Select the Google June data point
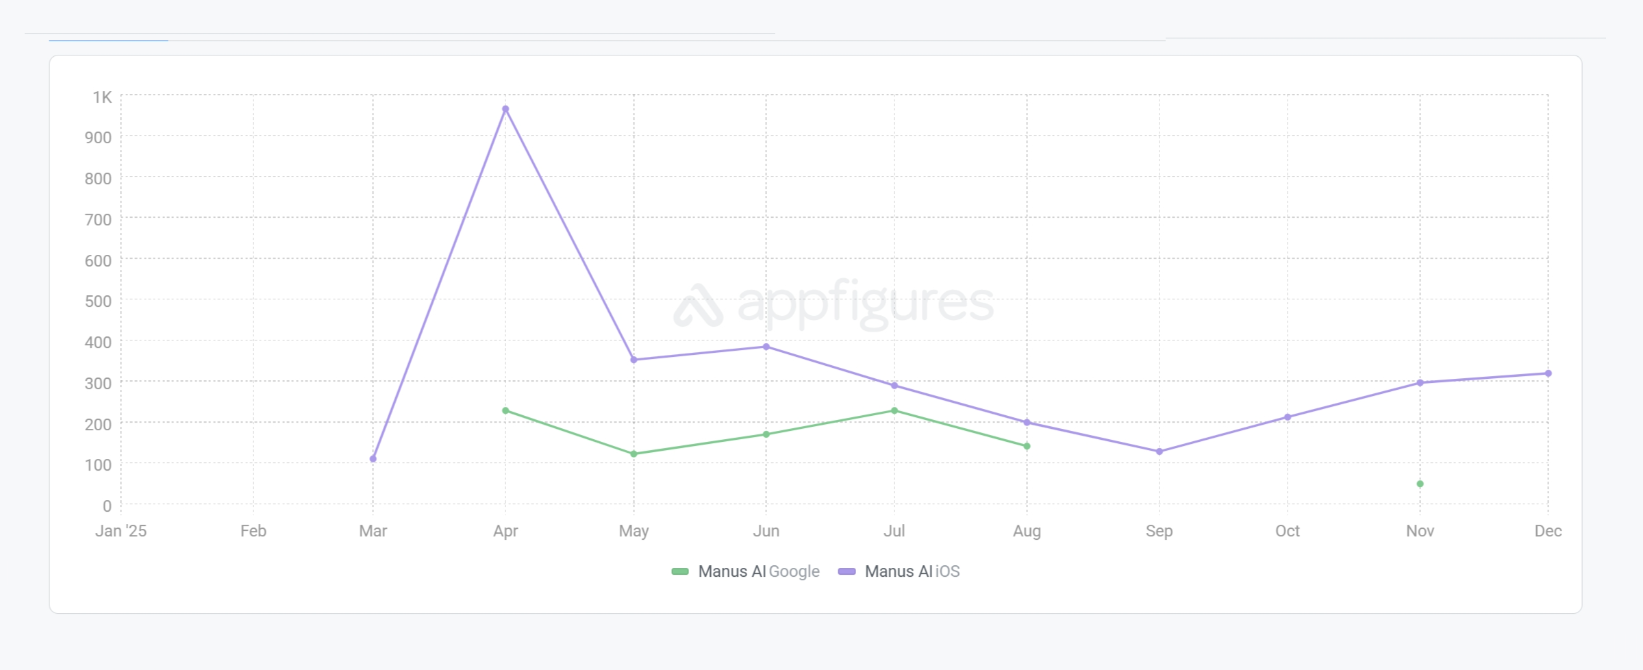 (x=766, y=434)
